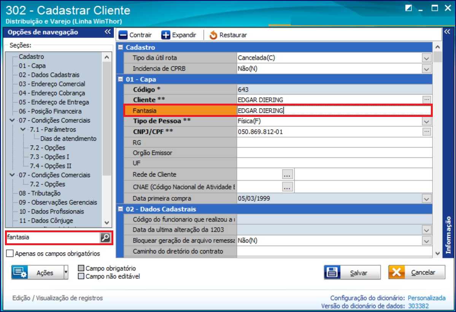The width and height of the screenshot is (456, 312).
Task: Select 02 - Dados Cadastrais in the tree
Action: (x=49, y=75)
